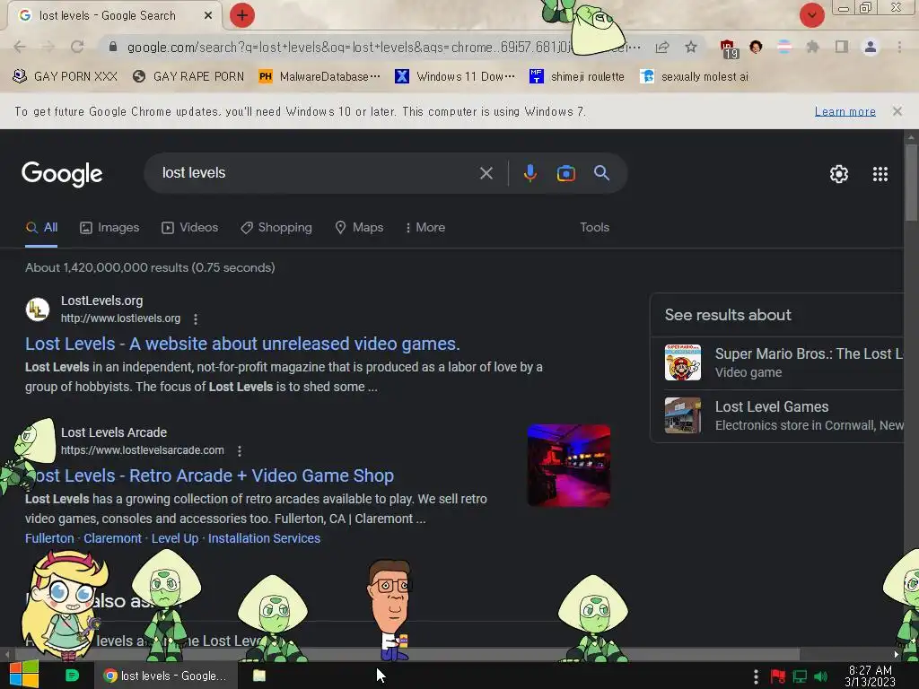This screenshot has width=919, height=689.
Task: Open the search Tools options
Action: (x=594, y=227)
